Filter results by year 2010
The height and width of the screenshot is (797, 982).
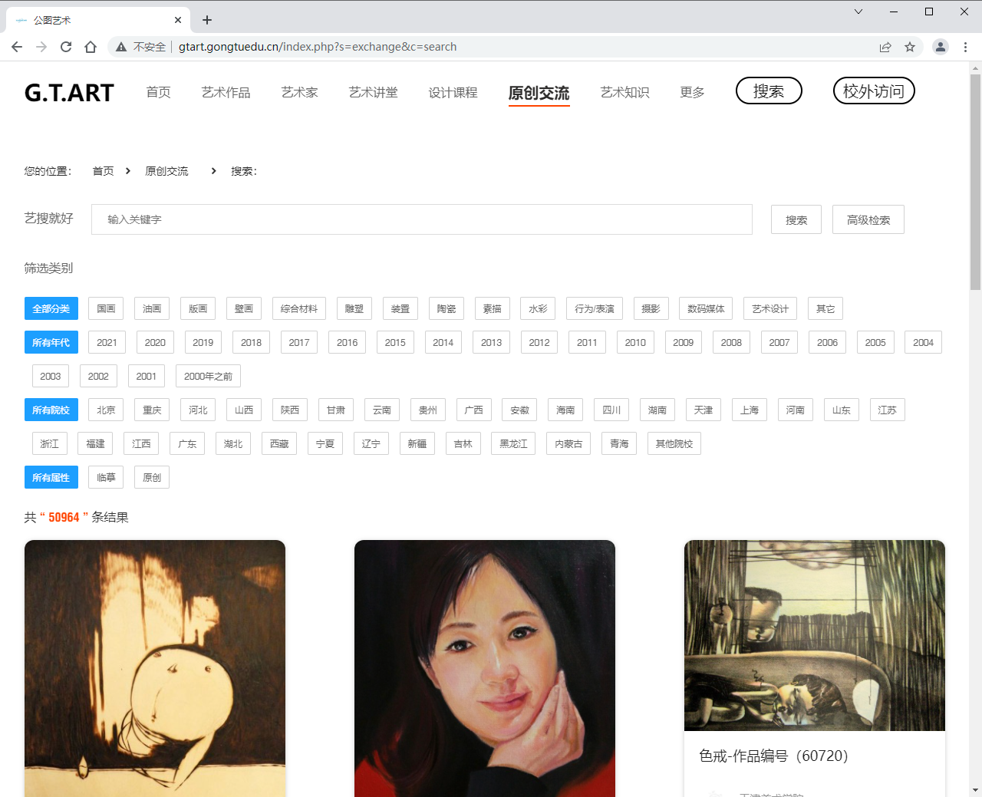[x=635, y=342]
